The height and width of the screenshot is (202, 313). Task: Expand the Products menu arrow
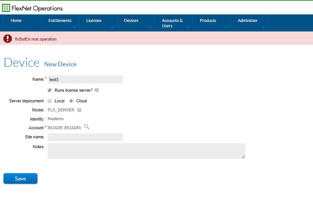pyautogui.click(x=225, y=27)
